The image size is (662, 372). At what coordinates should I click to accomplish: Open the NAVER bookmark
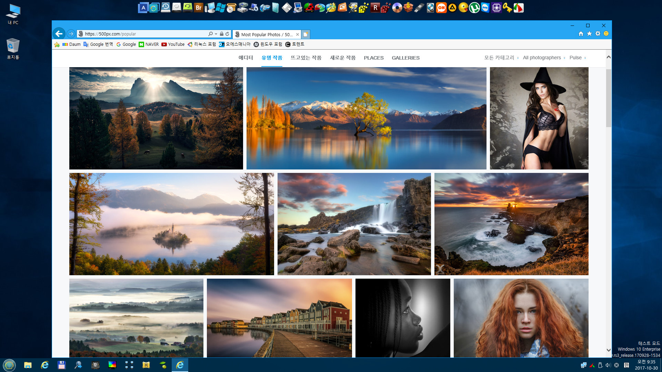tap(149, 44)
